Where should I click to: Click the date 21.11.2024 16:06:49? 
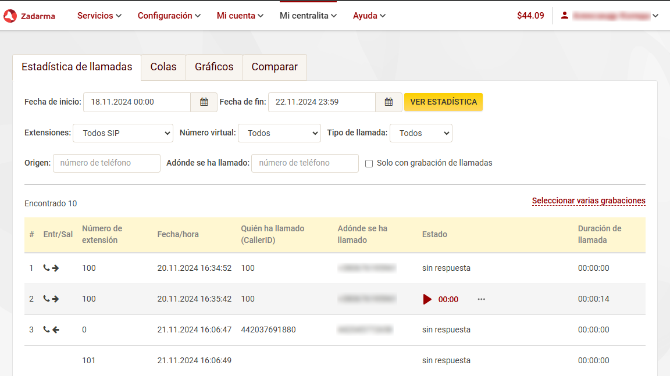194,360
